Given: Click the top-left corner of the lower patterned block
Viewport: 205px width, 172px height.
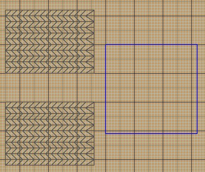Looking at the screenshot, I should click(x=5, y=102).
